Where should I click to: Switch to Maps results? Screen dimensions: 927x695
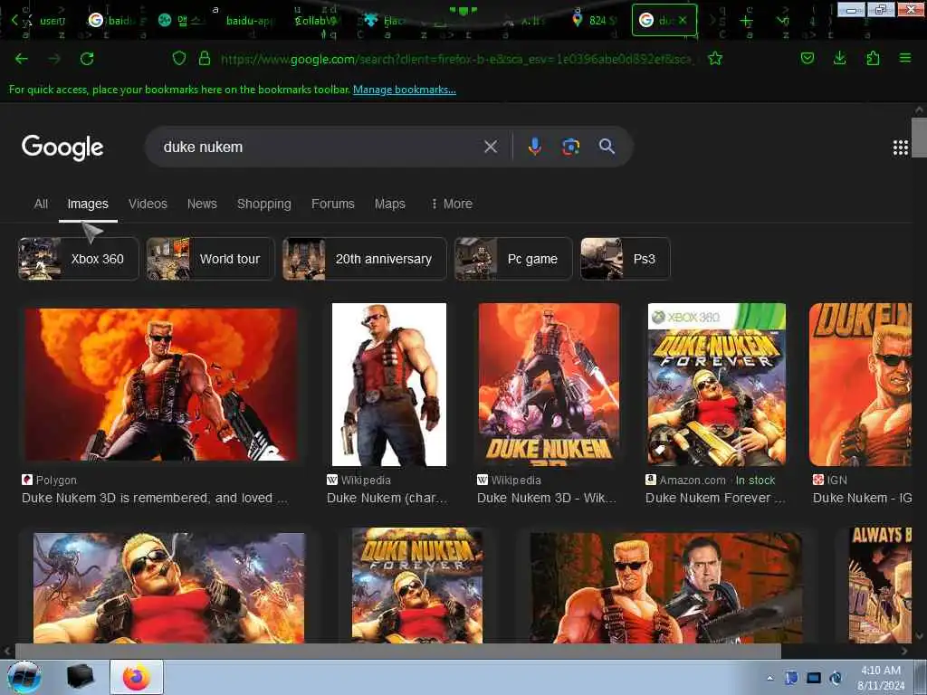(x=389, y=204)
